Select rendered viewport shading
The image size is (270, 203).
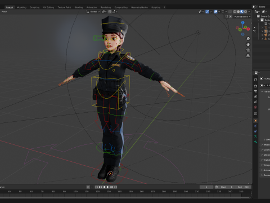[x=245, y=12]
